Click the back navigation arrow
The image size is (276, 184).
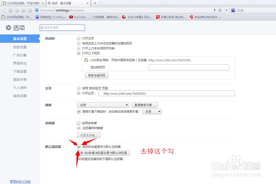pos(4,10)
